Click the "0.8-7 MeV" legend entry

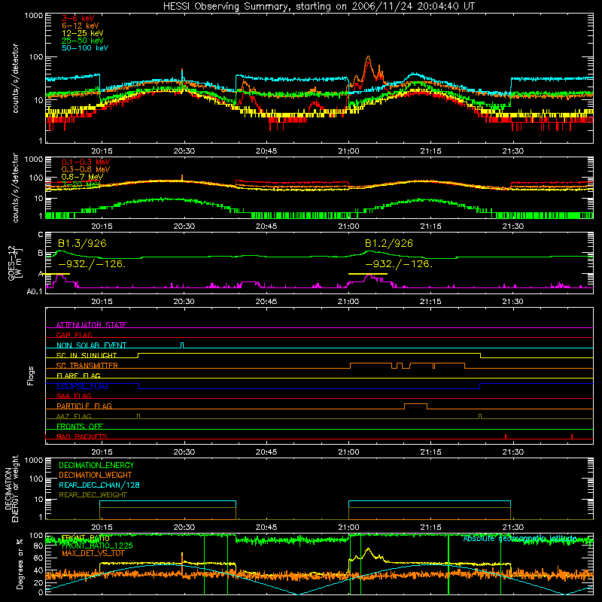82,177
